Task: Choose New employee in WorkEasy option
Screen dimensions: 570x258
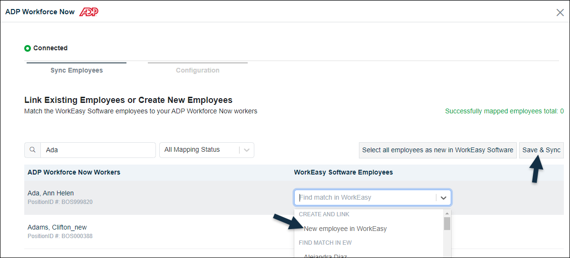Action: (345, 229)
